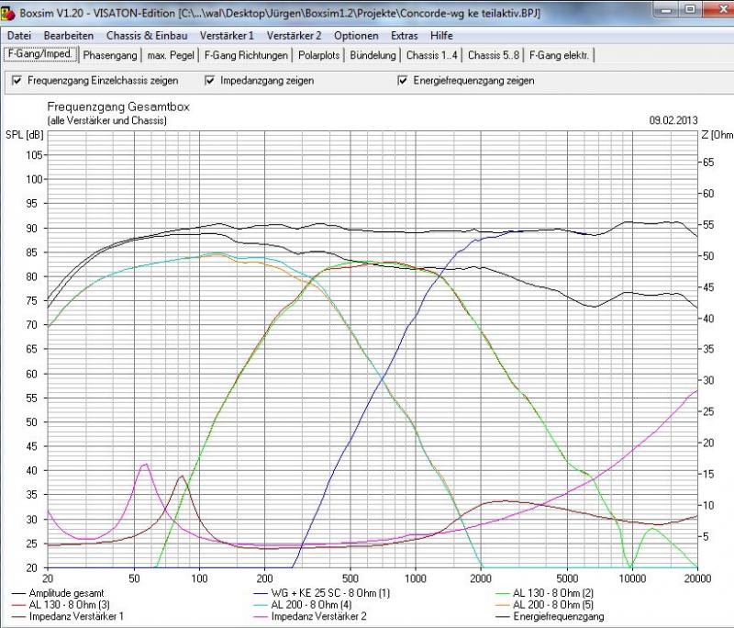Switch to the max. Pegel tab
Screen dimensions: 734x628
169,55
